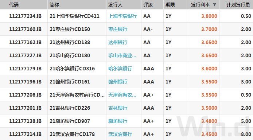The image size is (253, 140).
Task: Open issuer link 乐山市商业...
Action: [122, 55]
